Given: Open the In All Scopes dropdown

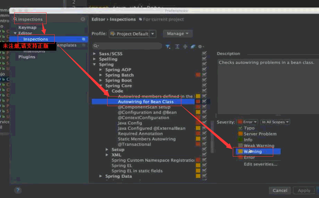Looking at the screenshot, I should [275, 122].
